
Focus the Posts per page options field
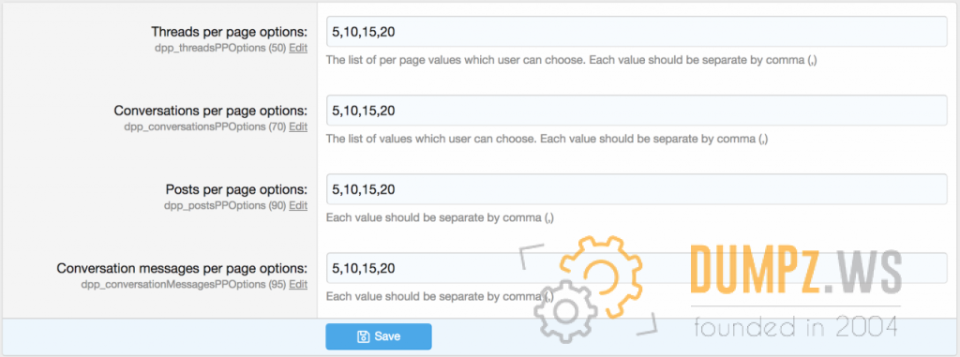pos(637,189)
